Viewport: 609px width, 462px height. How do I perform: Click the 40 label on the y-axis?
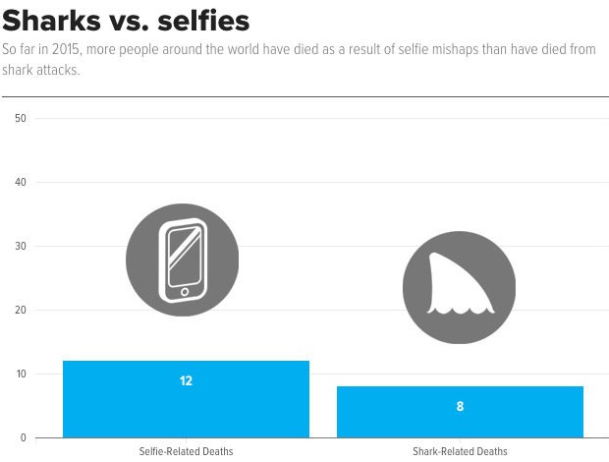(x=21, y=182)
